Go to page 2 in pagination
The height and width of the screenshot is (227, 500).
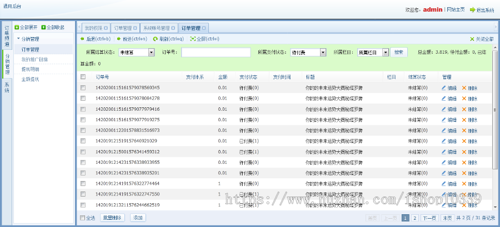(x=414, y=218)
